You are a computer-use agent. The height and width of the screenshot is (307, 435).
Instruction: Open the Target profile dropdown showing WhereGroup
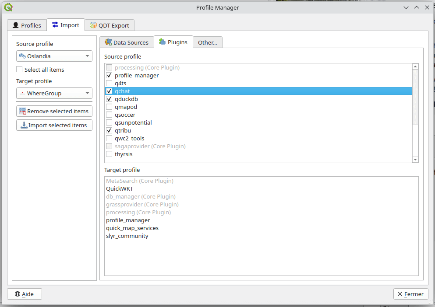[54, 93]
